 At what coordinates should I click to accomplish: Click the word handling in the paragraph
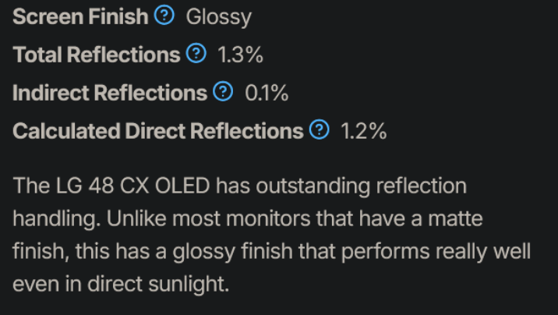pyautogui.click(x=50, y=220)
